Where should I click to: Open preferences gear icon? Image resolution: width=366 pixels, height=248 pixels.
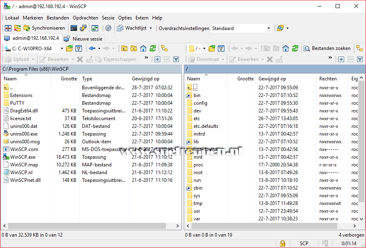pyautogui.click(x=108, y=28)
